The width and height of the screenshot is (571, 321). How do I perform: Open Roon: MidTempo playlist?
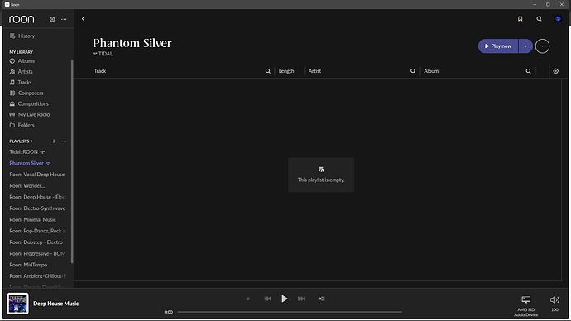[28, 265]
